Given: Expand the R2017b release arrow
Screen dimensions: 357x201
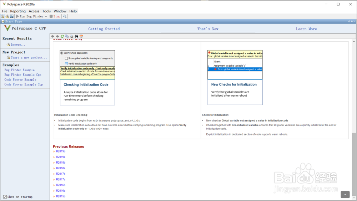Looking at the screenshot, I should pyautogui.click(x=54, y=174).
